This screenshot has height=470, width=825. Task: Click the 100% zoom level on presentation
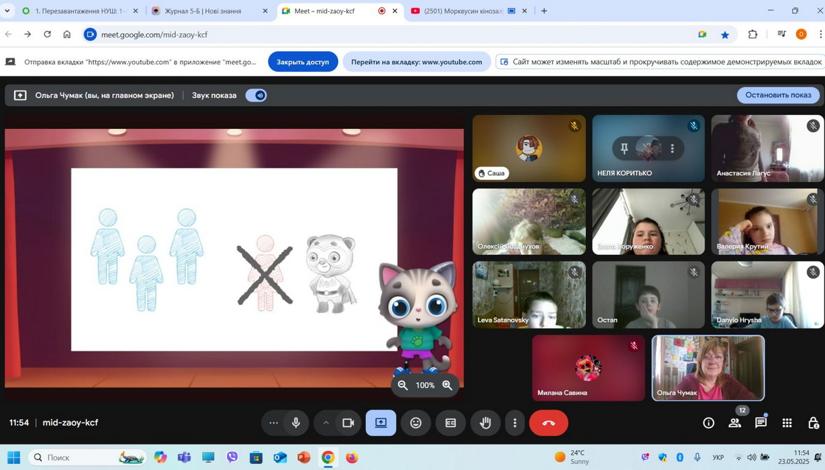425,385
